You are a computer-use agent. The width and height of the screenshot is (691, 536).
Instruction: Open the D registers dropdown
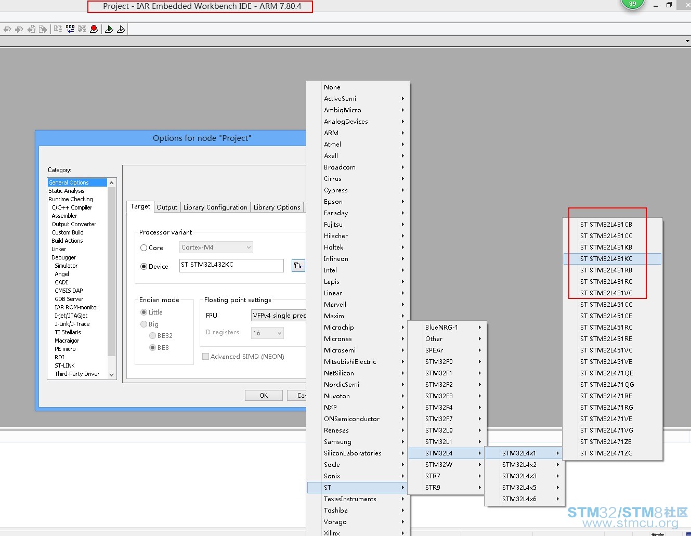tap(267, 333)
